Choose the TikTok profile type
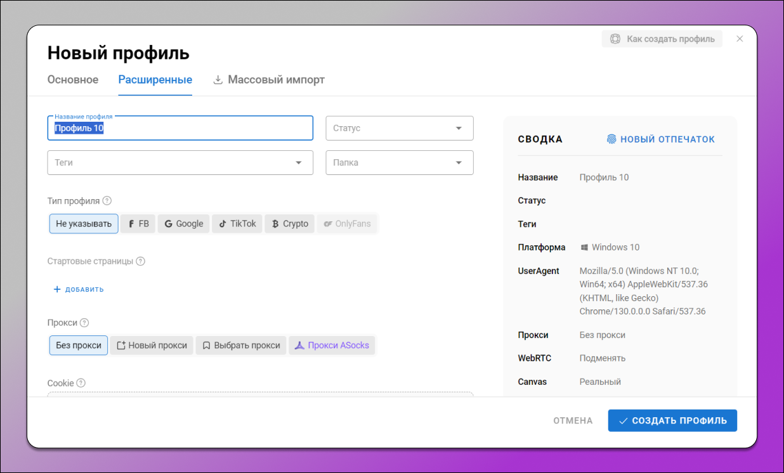784x473 pixels. (x=237, y=224)
